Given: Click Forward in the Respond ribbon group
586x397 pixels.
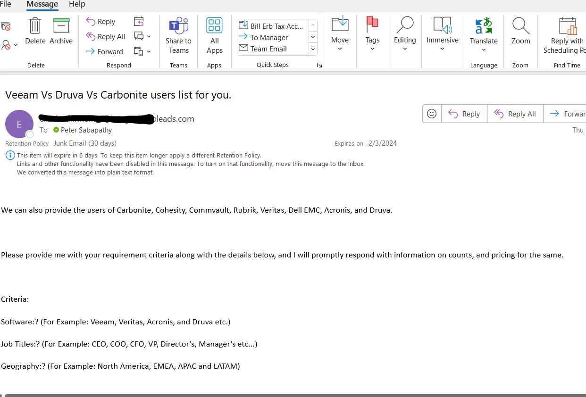Looking at the screenshot, I should tap(104, 51).
